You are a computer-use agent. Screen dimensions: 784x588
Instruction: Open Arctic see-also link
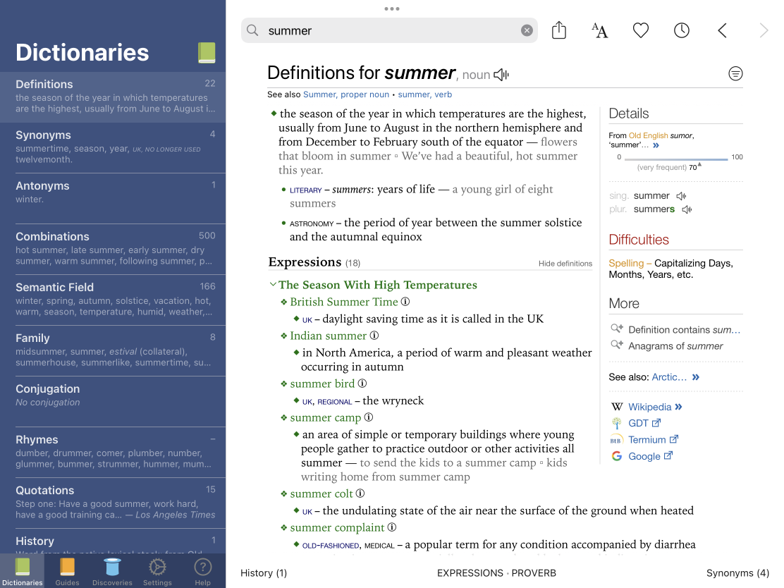669,377
